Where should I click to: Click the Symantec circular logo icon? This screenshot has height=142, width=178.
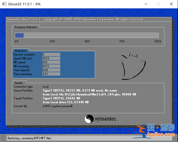click(89, 119)
